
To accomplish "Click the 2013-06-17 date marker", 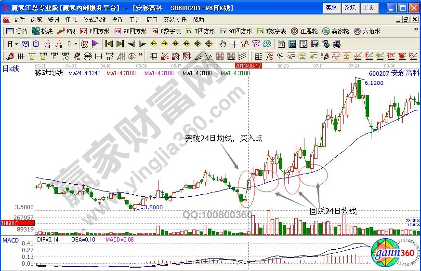I will click(248, 65).
